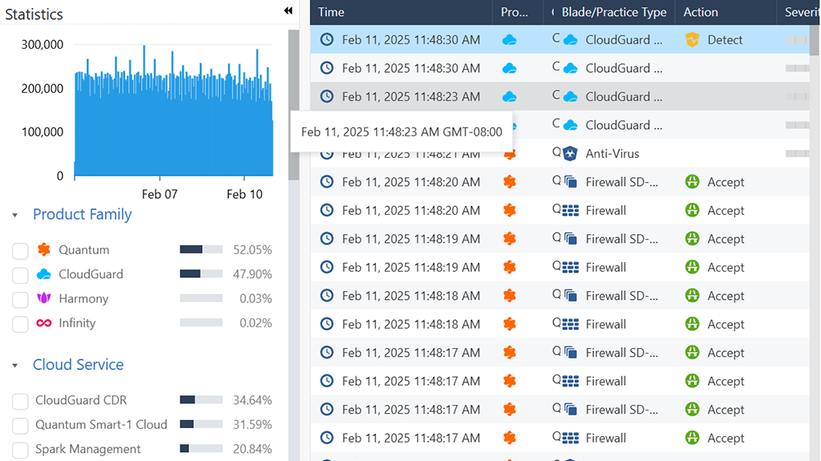821x461 pixels.
Task: Collapse the Product Family section arrow
Action: 14,215
